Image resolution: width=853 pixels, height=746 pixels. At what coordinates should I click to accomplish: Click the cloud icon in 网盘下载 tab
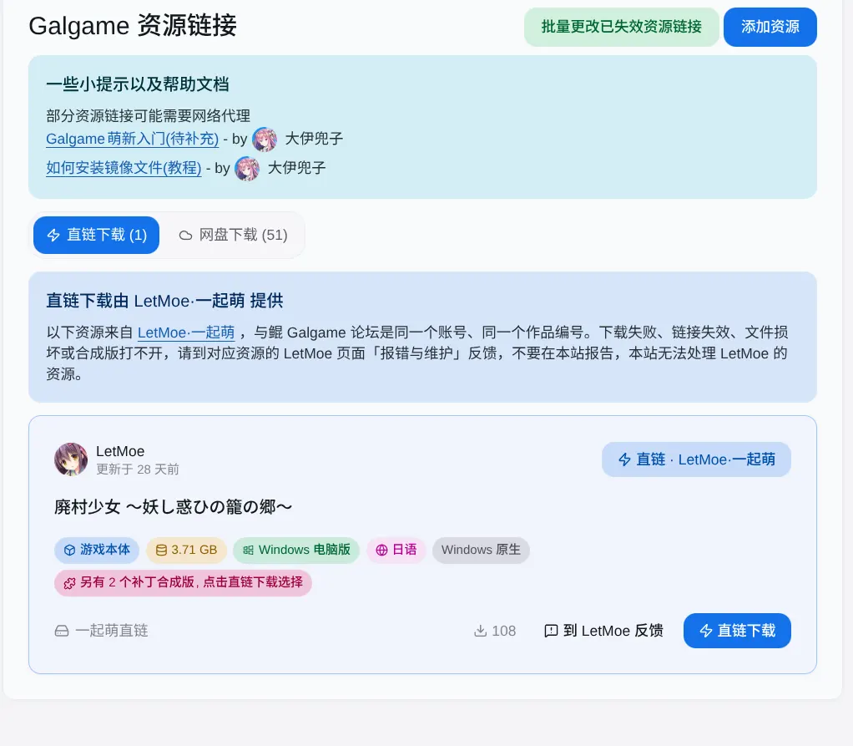tap(185, 236)
